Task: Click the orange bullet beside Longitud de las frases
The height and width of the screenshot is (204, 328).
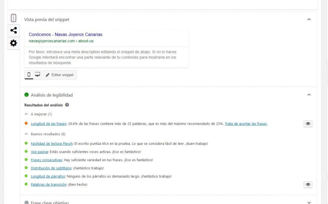Action: 26,123
